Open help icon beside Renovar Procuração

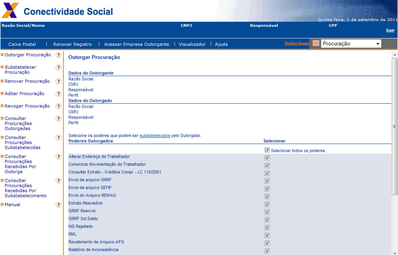58,82
